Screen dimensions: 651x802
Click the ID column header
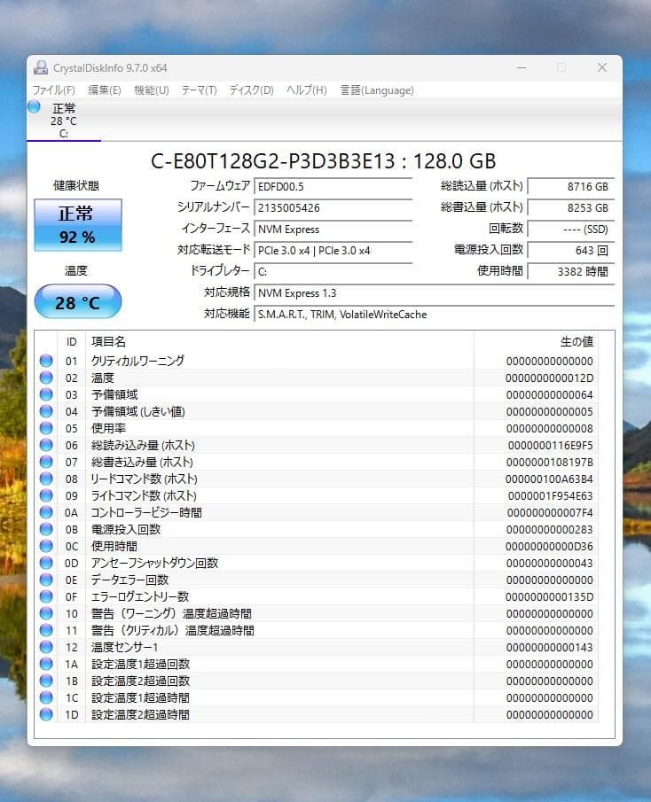tap(71, 342)
